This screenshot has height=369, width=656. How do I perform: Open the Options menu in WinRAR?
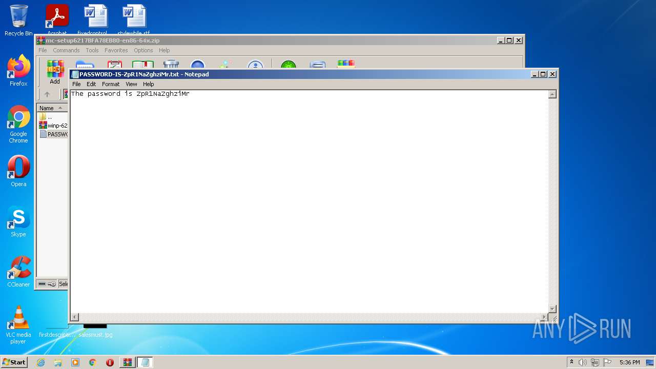pos(143,50)
